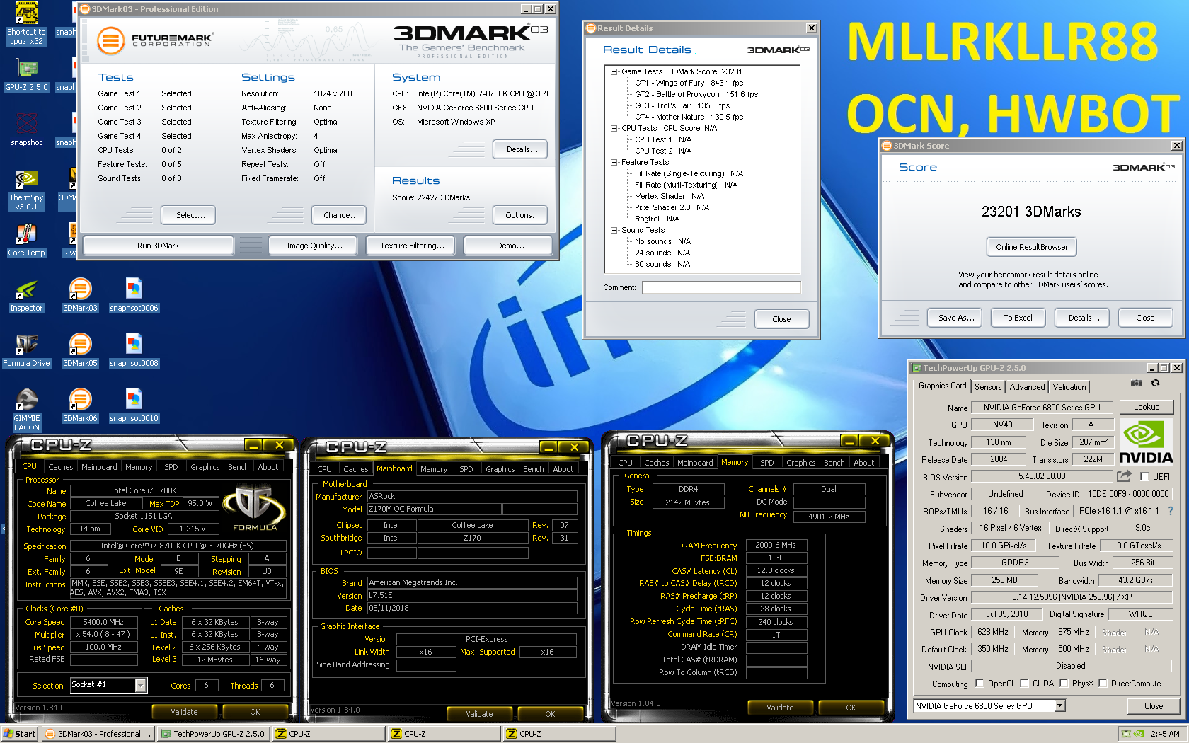Viewport: 1189px width, 743px height.
Task: Click Online ResultBrowser button
Action: [1032, 247]
